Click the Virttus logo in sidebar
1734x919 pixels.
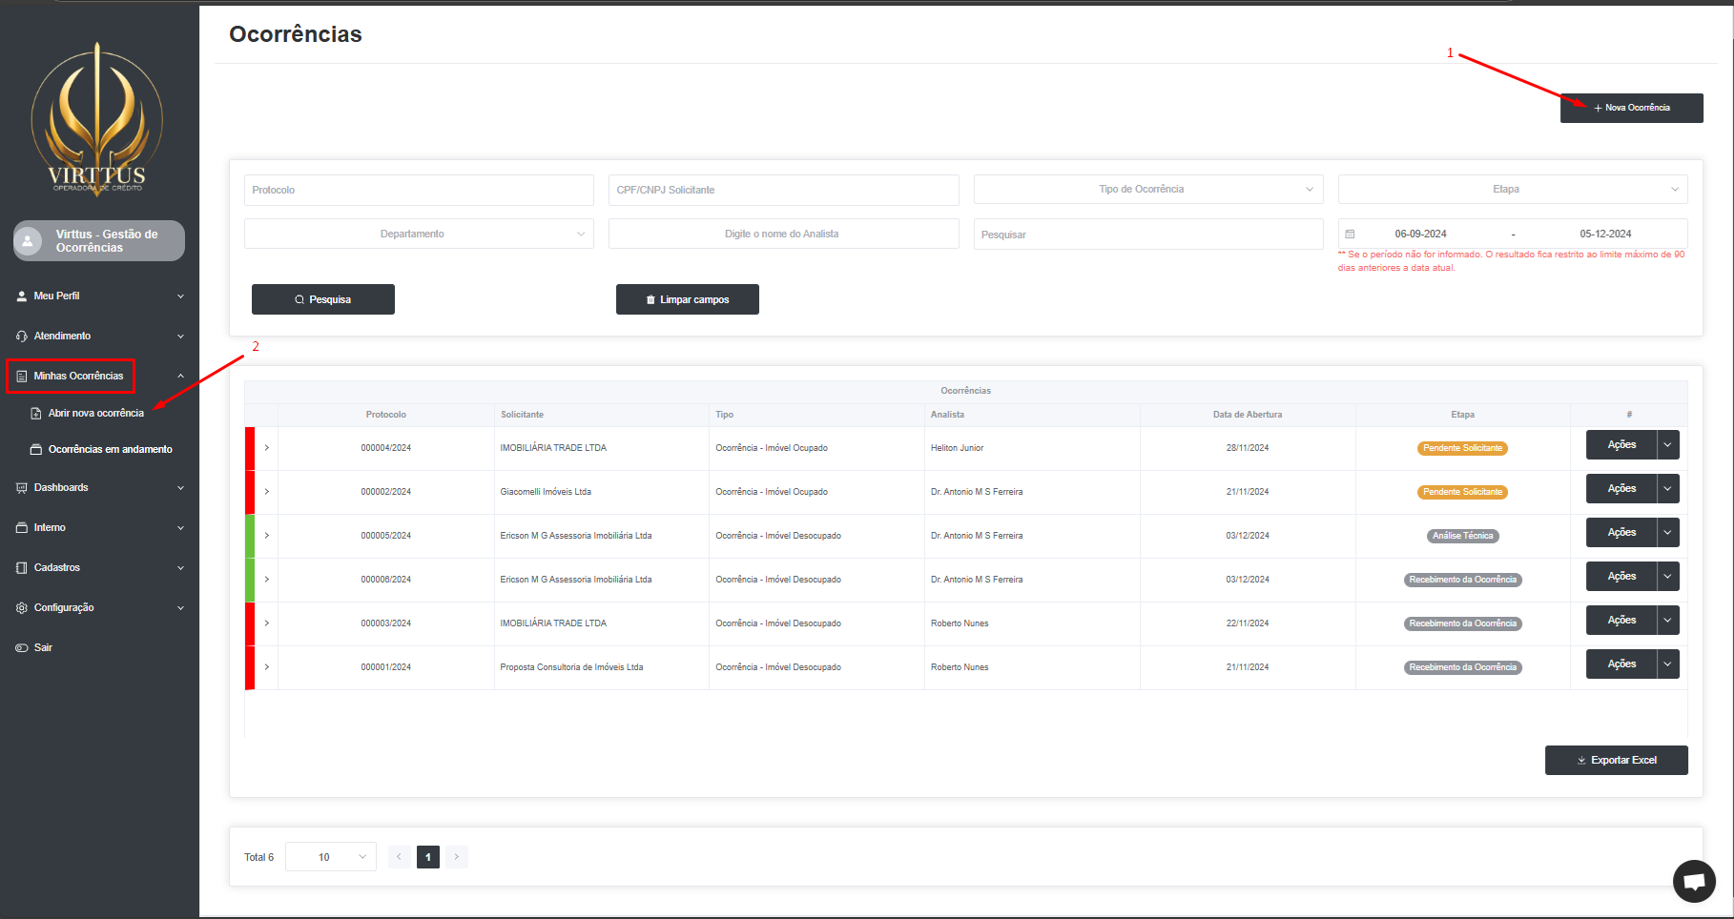[97, 118]
